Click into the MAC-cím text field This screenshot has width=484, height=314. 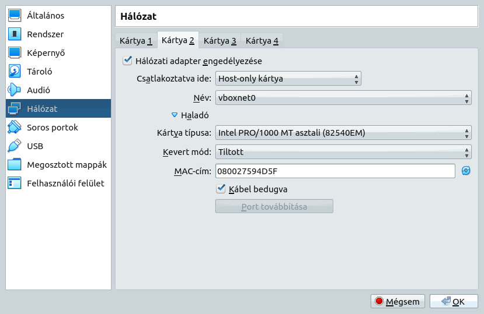tap(335, 171)
